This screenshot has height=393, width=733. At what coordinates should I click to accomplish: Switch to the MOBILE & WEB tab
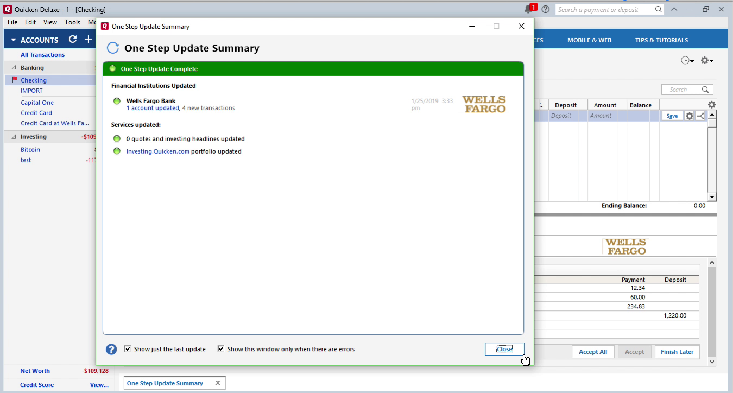[589, 40]
